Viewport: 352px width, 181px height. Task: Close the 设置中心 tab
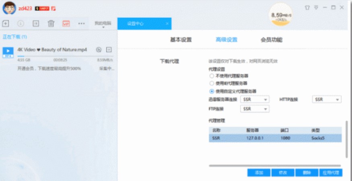click(167, 24)
